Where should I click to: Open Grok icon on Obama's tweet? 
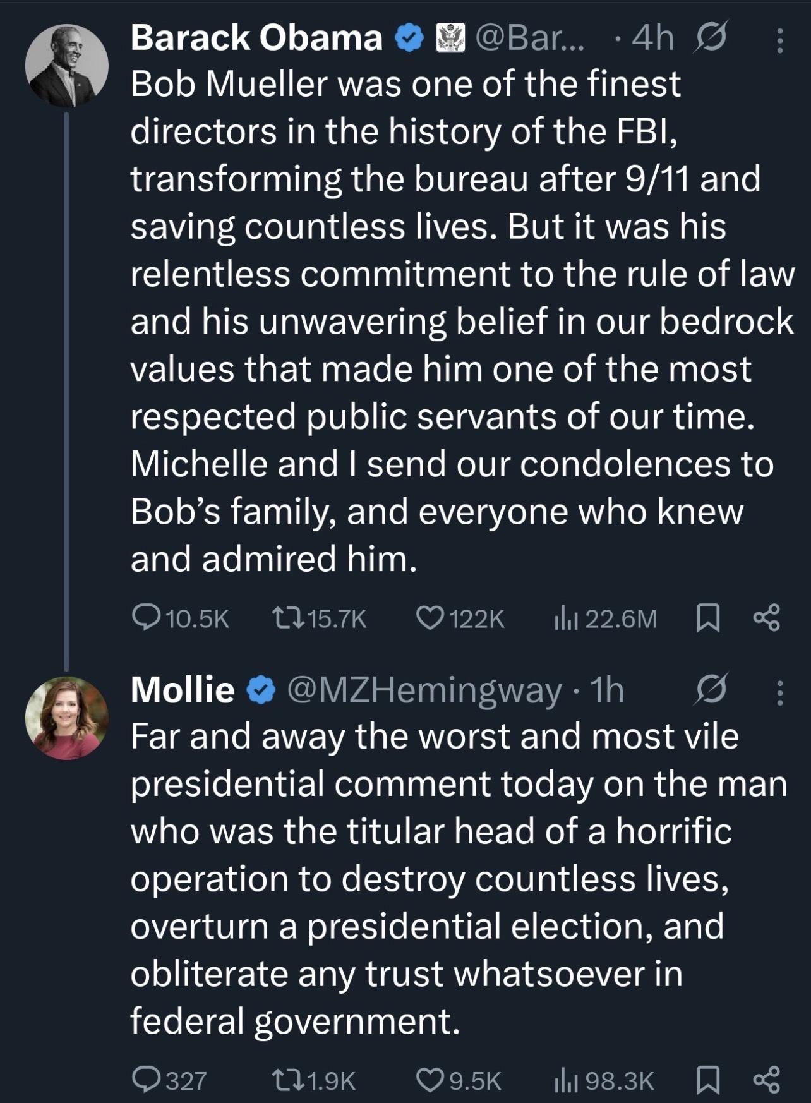pyautogui.click(x=711, y=38)
